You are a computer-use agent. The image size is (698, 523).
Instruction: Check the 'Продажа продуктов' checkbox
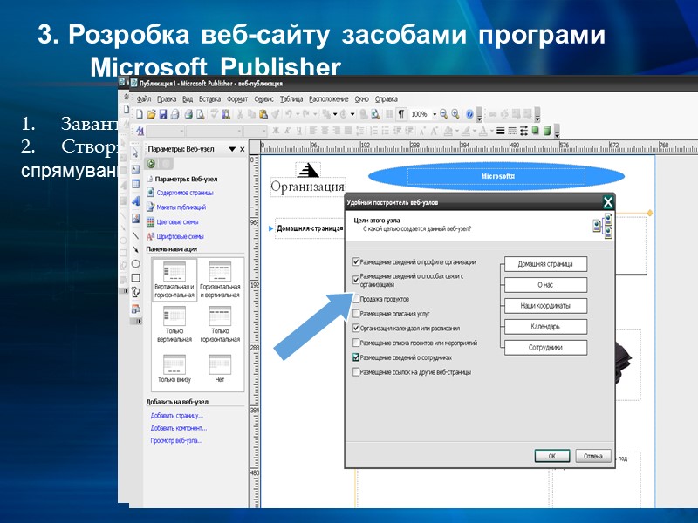(x=356, y=299)
